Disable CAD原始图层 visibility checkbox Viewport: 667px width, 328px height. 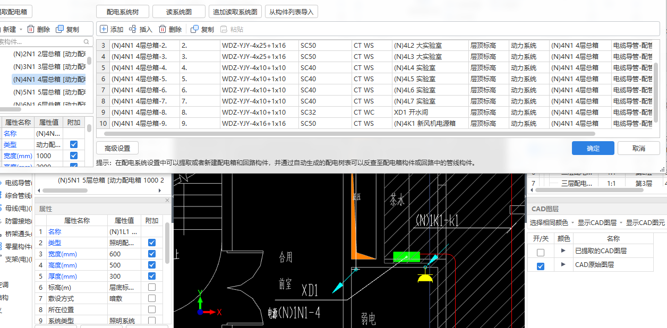pyautogui.click(x=541, y=266)
